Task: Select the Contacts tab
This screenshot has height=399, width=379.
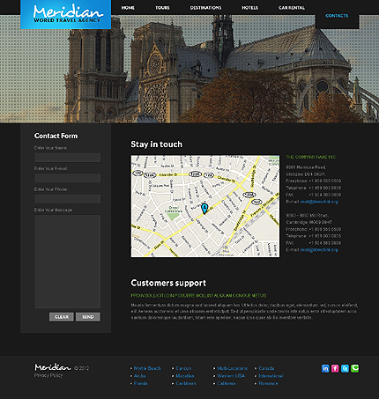Action: (x=337, y=16)
